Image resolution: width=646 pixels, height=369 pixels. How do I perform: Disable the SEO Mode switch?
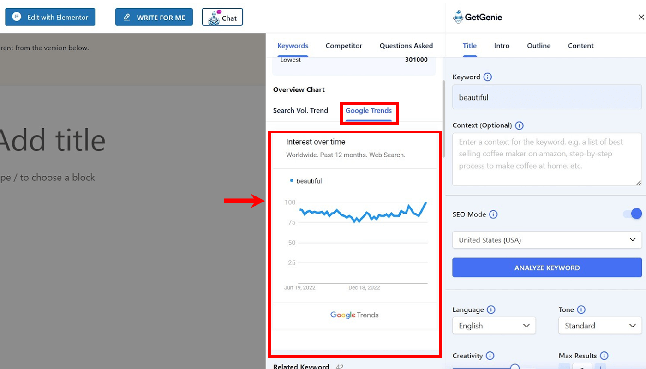(632, 214)
